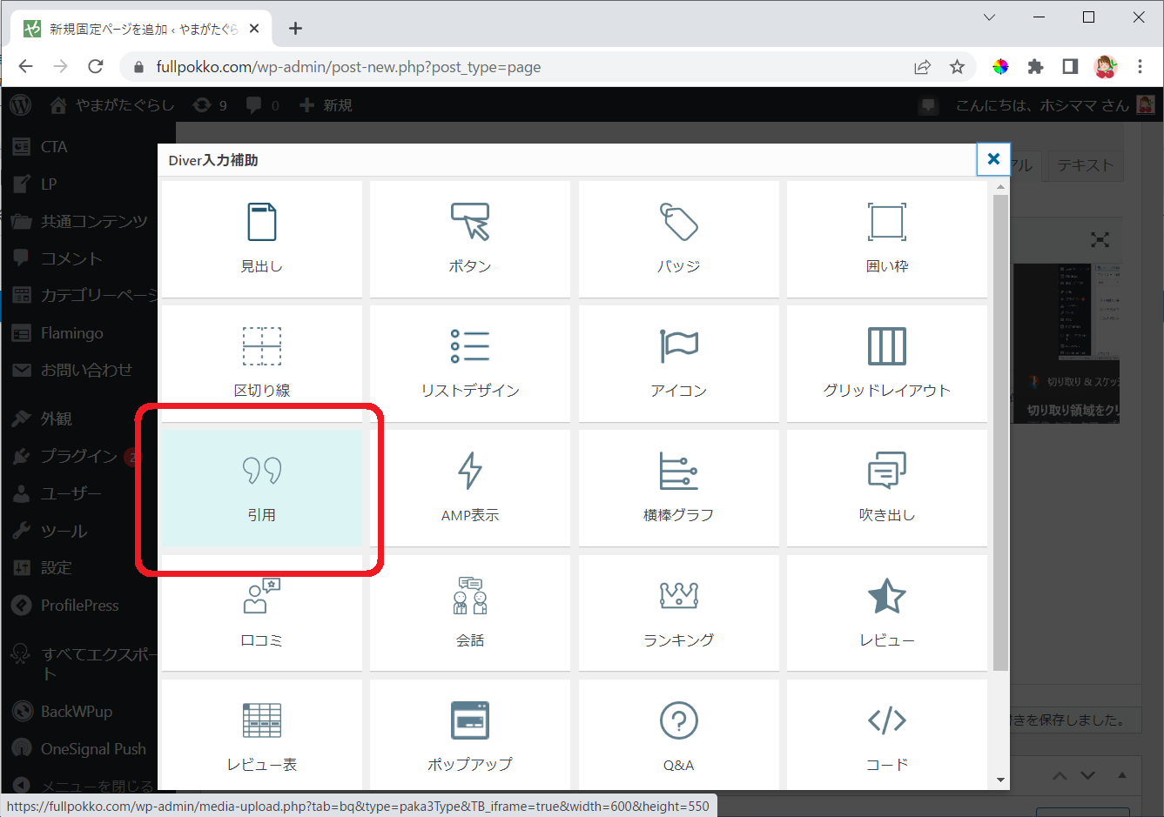This screenshot has width=1164, height=817.
Task: Open the ランキング crown option
Action: tap(678, 597)
